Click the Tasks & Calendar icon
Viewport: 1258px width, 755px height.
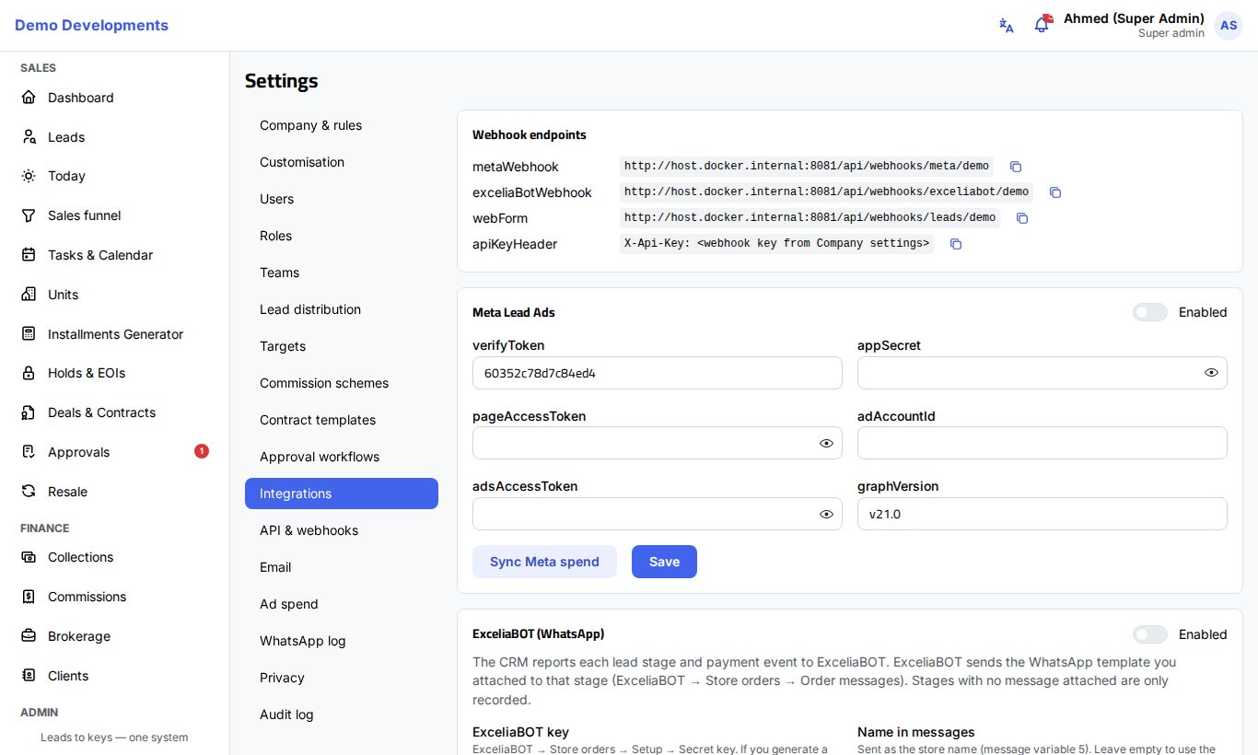[x=29, y=255]
